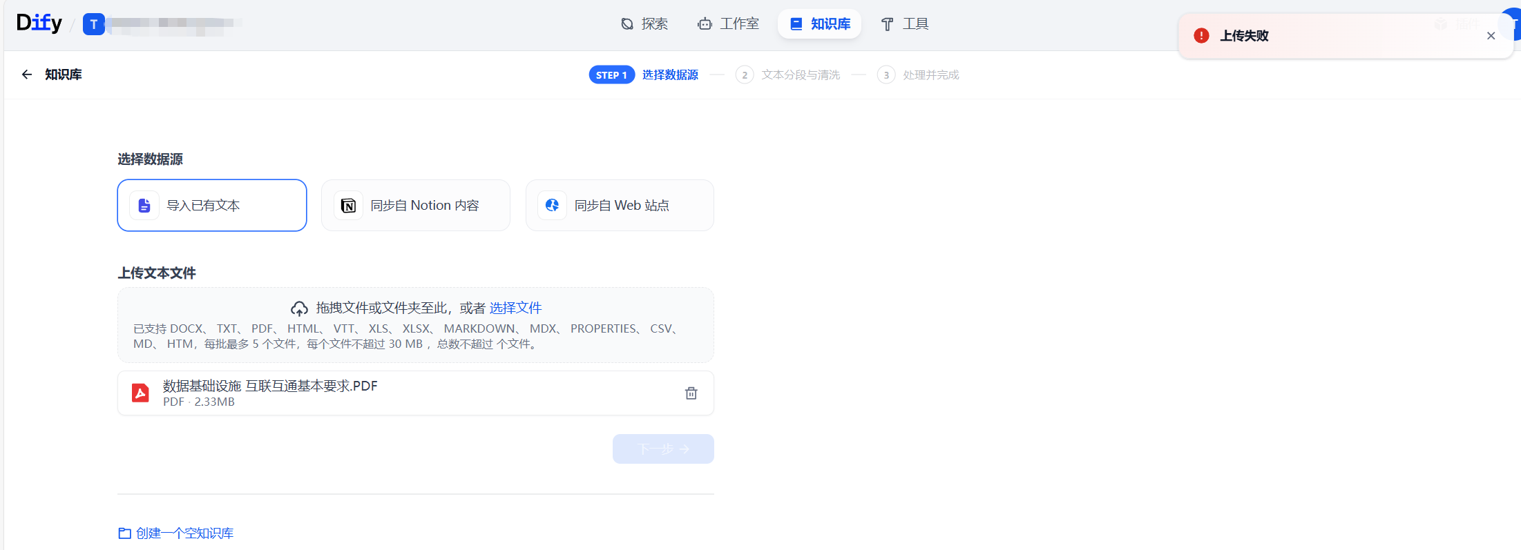
Task: Switch to the 工作室 tab
Action: click(728, 24)
